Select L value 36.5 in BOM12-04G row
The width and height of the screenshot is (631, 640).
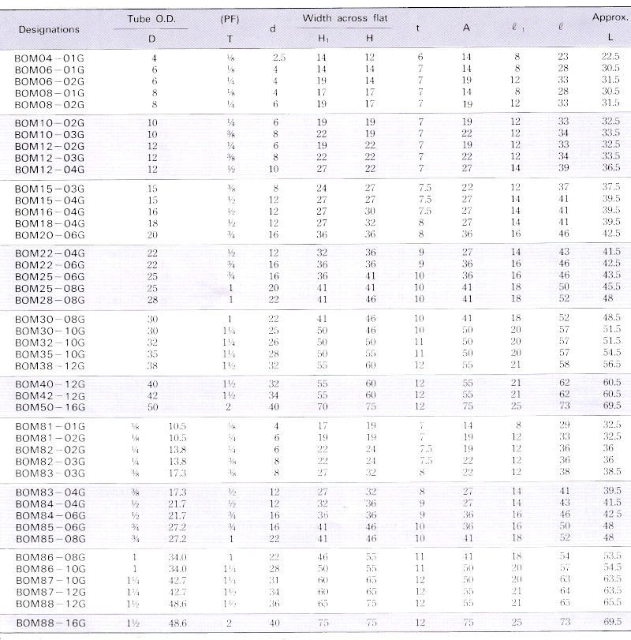611,167
